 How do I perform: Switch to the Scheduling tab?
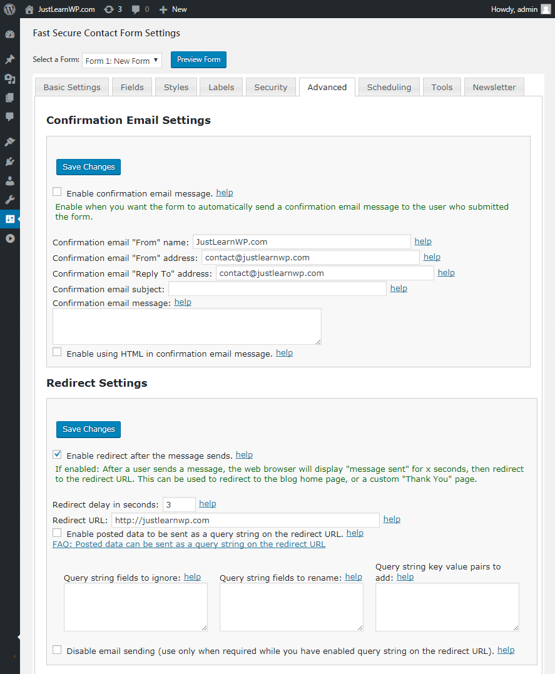(x=389, y=87)
